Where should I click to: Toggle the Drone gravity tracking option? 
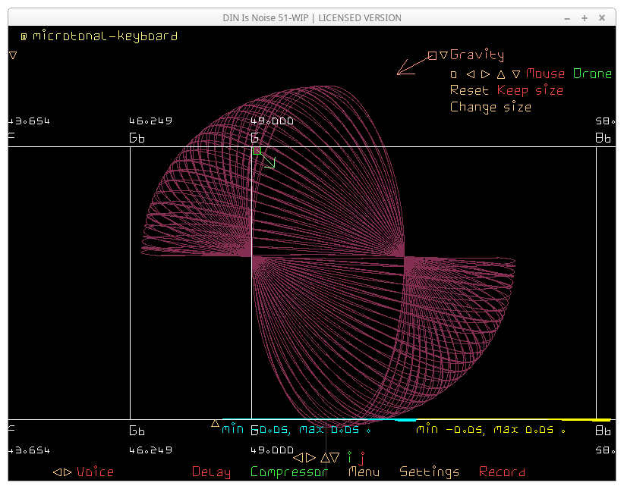(x=592, y=74)
